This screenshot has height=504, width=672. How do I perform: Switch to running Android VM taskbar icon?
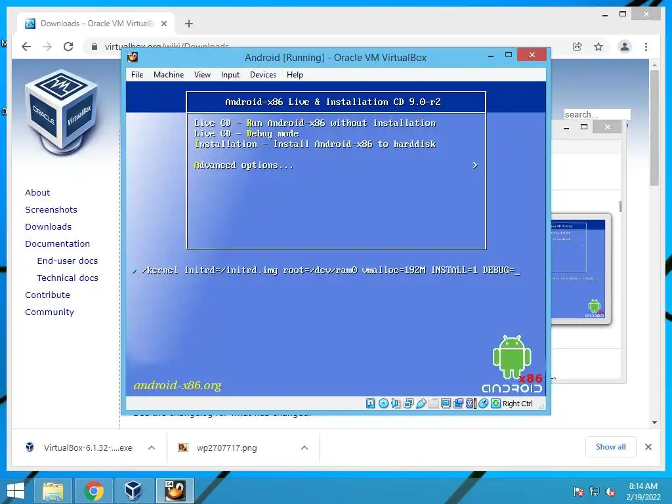coord(175,491)
